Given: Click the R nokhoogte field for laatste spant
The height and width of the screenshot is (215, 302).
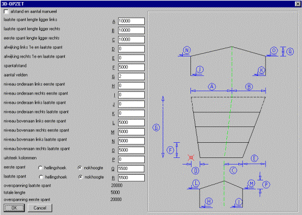Looking at the screenshot, I should click(x=131, y=178).
